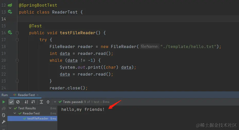
Task: Open more toolbar actions double-chevron
Action: [55, 102]
